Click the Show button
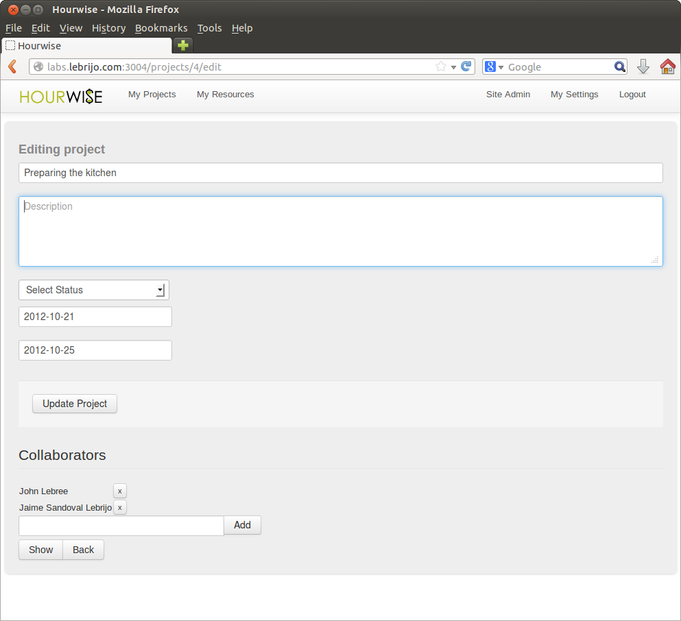681x621 pixels. (41, 550)
